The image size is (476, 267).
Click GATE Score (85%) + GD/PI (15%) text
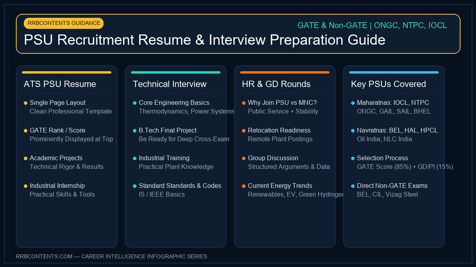[x=405, y=167]
